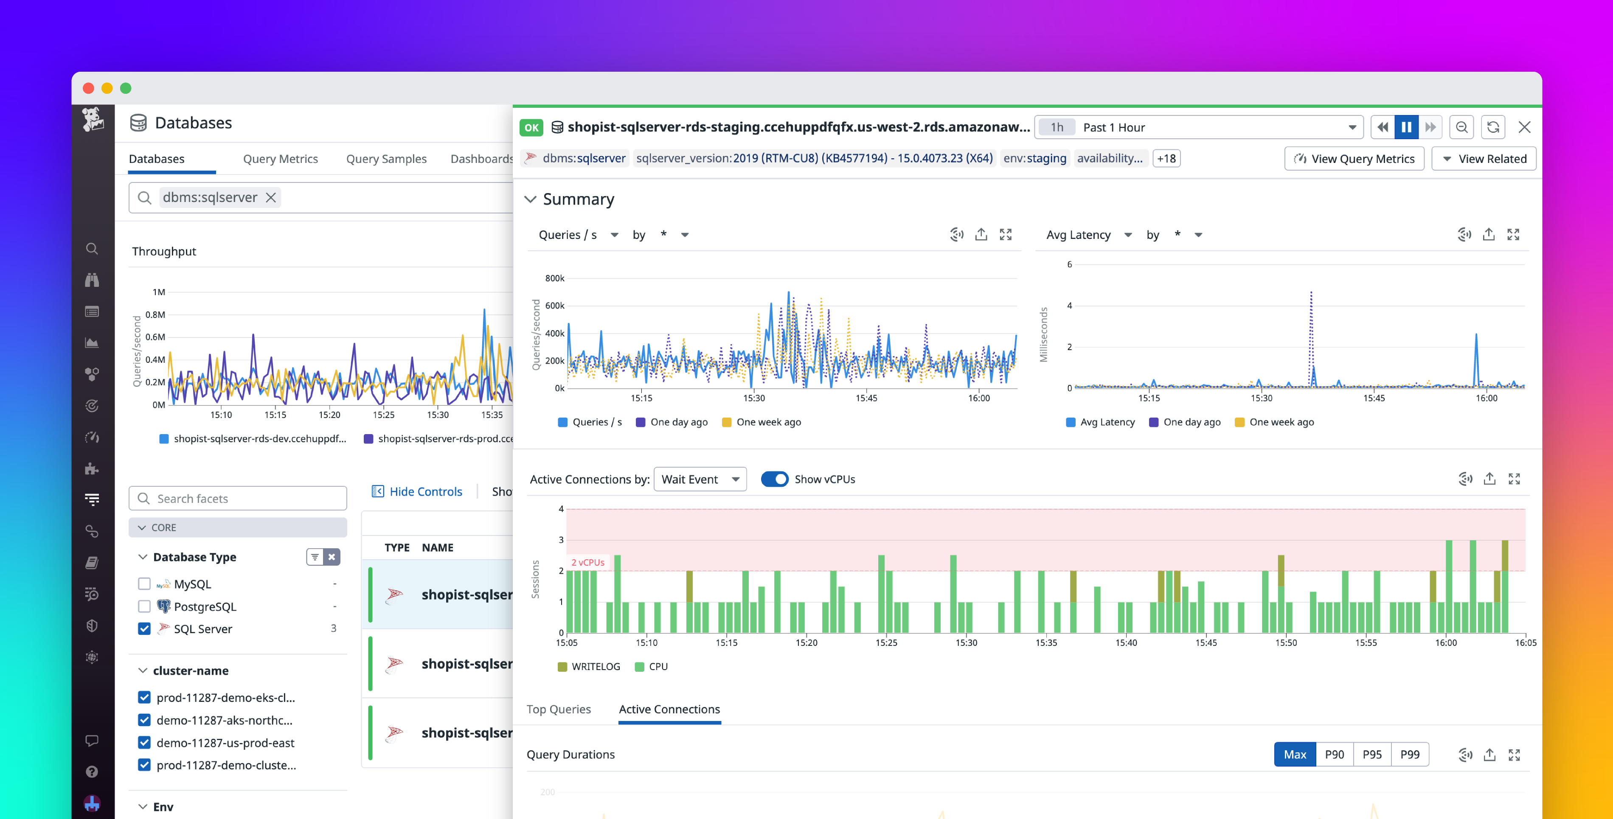Pause live data updates in the host panel
Screen dimensions: 1613x819
click(x=1406, y=127)
